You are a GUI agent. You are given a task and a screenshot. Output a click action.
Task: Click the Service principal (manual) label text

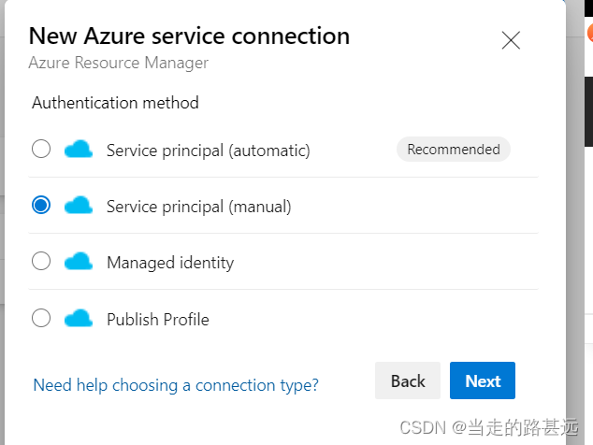pyautogui.click(x=198, y=207)
